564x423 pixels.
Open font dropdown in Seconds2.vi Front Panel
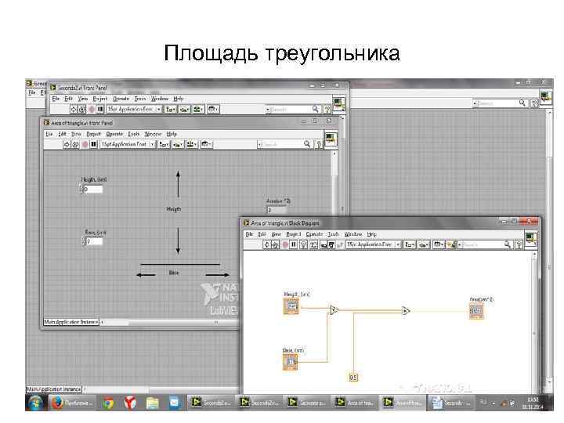(135, 109)
